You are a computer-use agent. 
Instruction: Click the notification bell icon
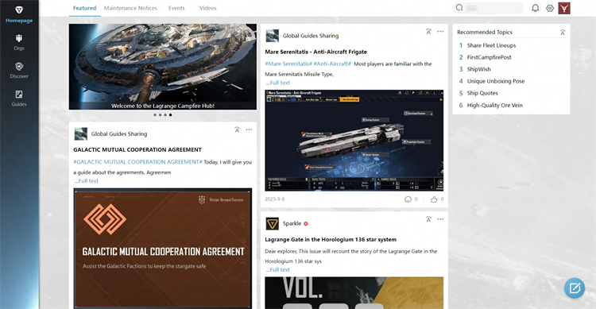point(535,8)
